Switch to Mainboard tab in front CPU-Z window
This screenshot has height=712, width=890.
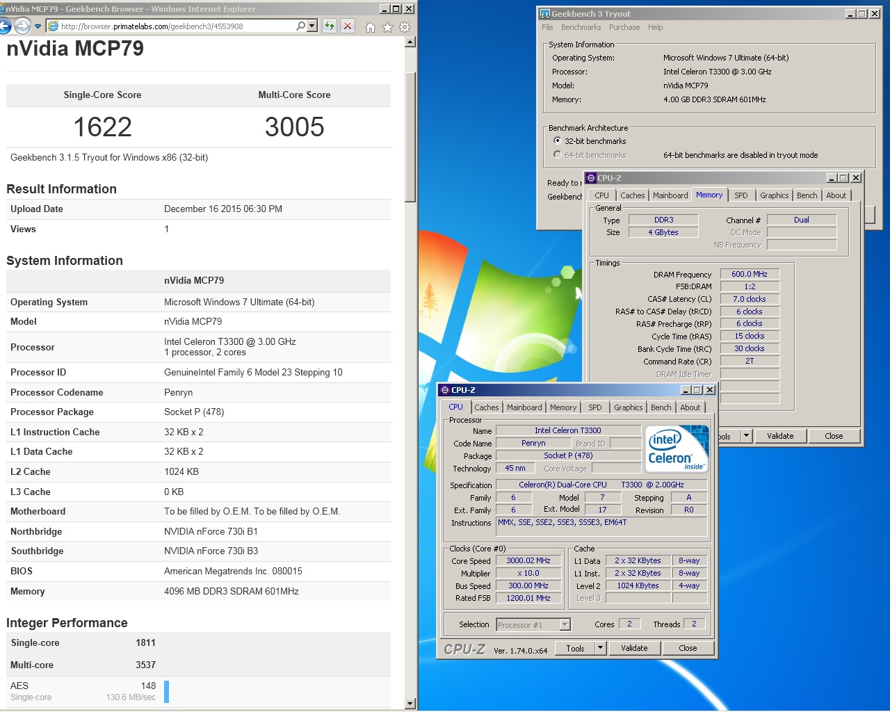click(x=524, y=407)
